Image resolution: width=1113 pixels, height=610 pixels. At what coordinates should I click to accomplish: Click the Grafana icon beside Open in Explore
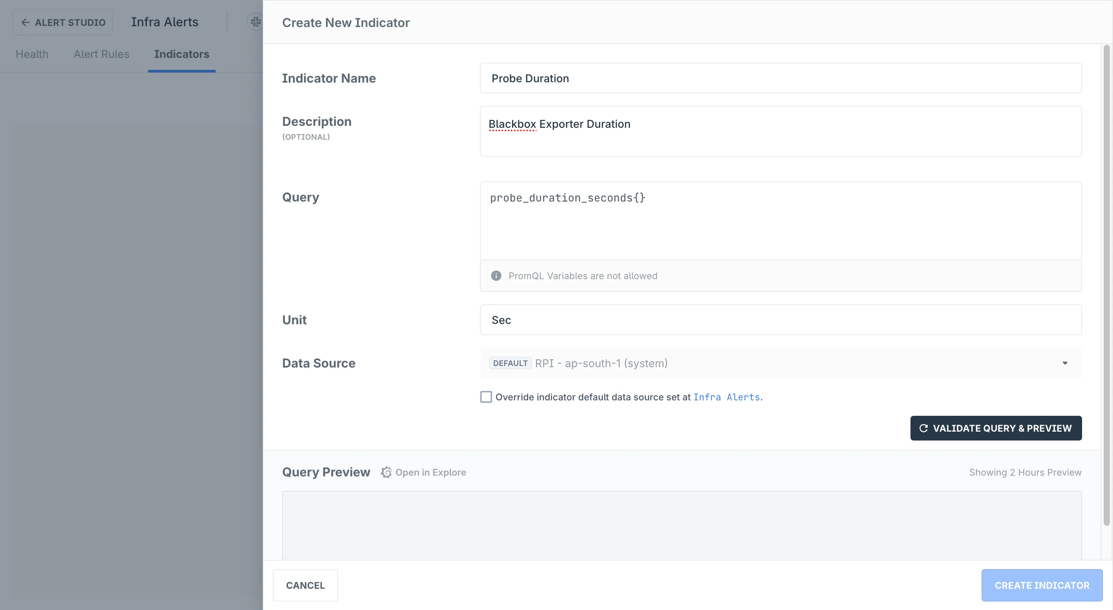pyautogui.click(x=386, y=472)
